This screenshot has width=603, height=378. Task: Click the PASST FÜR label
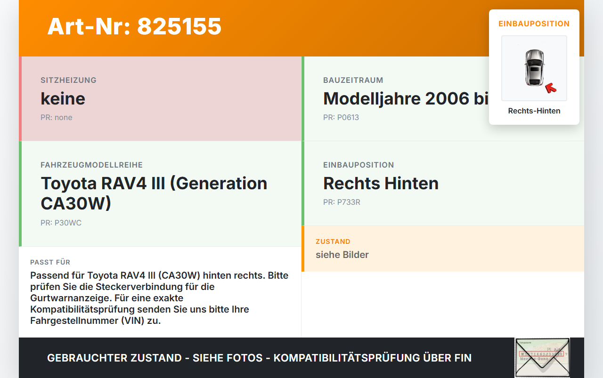(50, 262)
